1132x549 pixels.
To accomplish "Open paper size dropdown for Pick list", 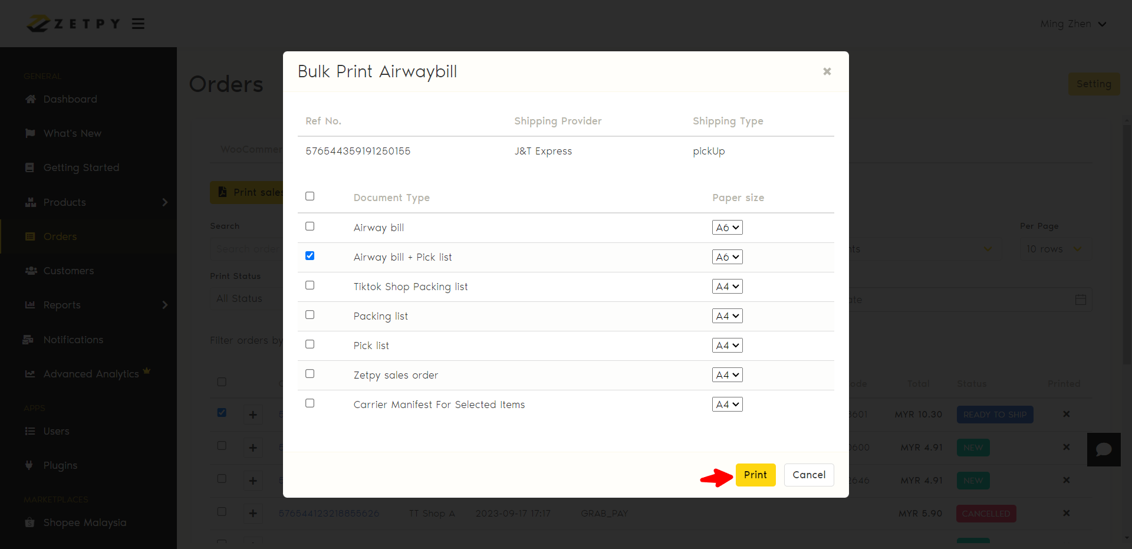I will click(x=727, y=346).
